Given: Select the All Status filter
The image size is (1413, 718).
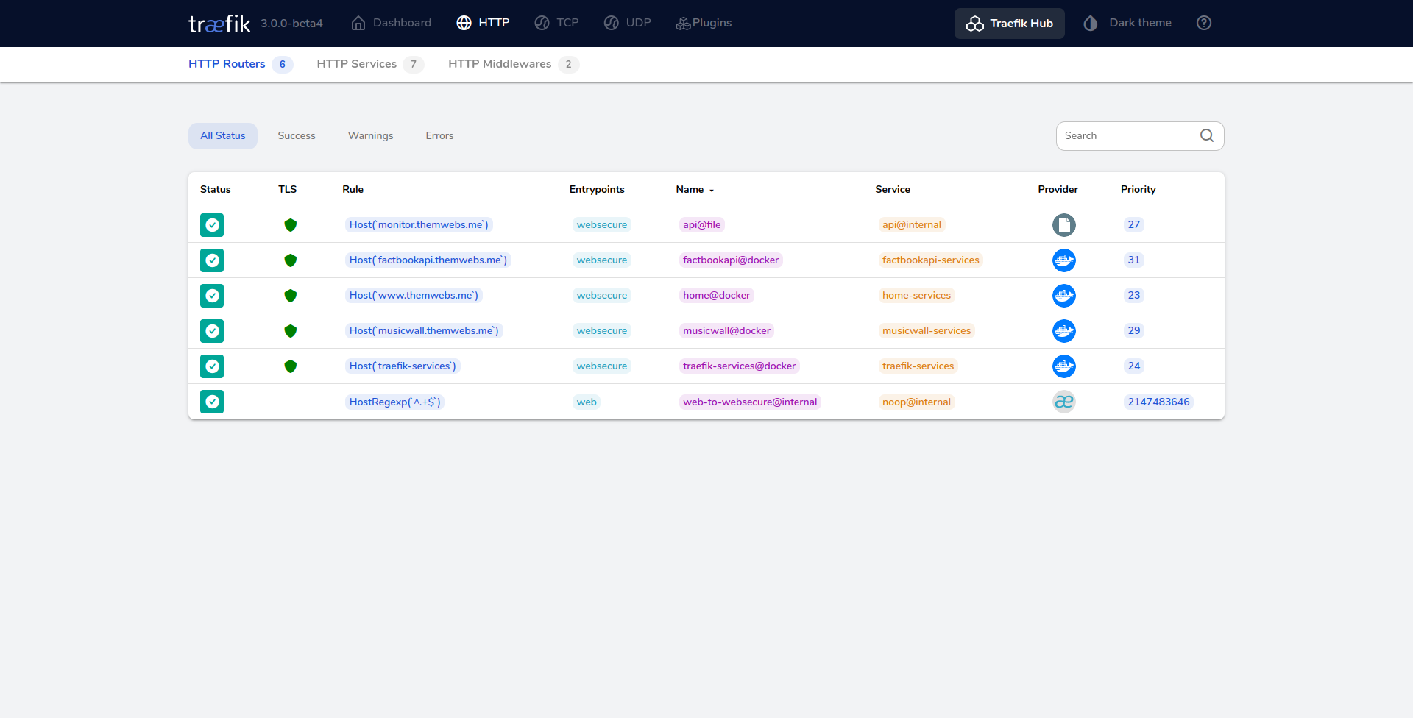Looking at the screenshot, I should click(223, 136).
